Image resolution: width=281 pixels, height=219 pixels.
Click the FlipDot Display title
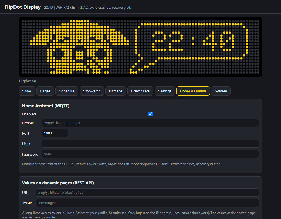[x=22, y=7]
